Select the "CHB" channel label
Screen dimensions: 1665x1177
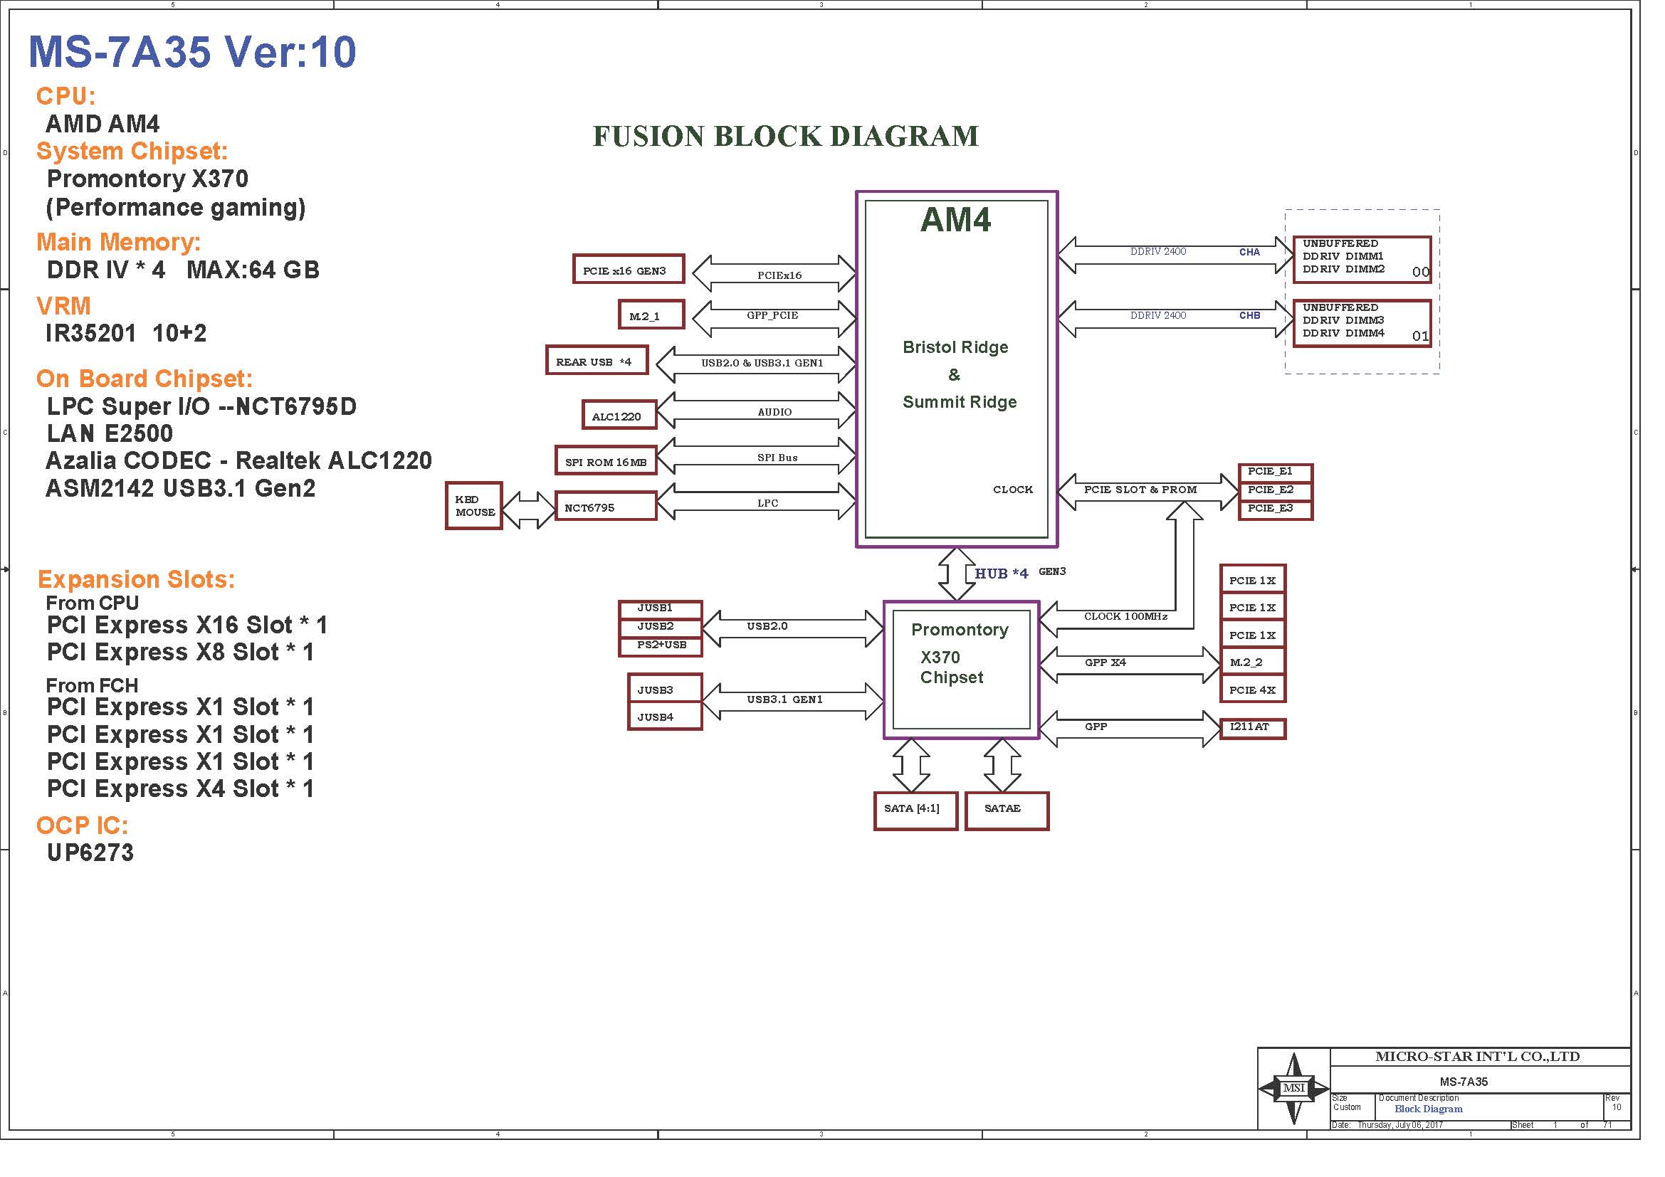click(x=1249, y=315)
